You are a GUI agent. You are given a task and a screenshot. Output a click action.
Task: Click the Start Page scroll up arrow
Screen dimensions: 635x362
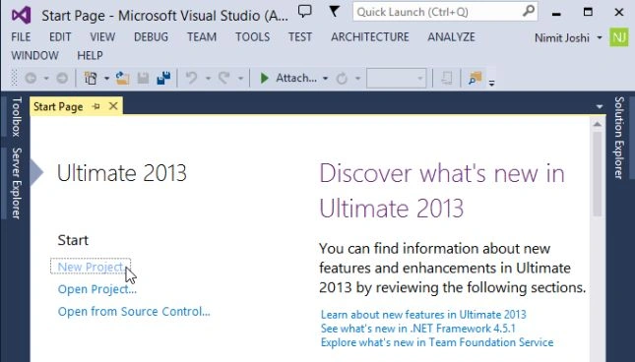pos(597,125)
